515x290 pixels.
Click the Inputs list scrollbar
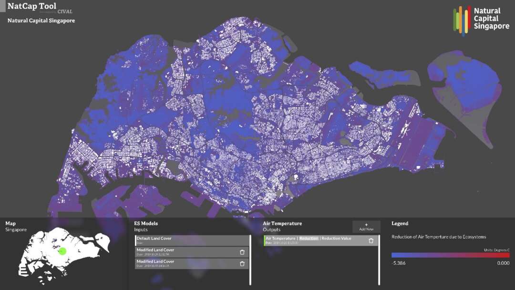250,260
